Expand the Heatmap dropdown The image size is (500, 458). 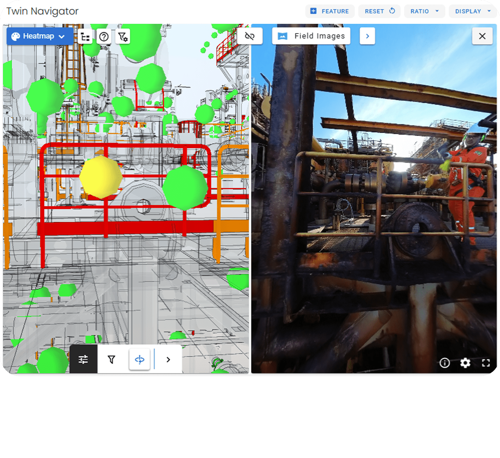[x=39, y=36]
